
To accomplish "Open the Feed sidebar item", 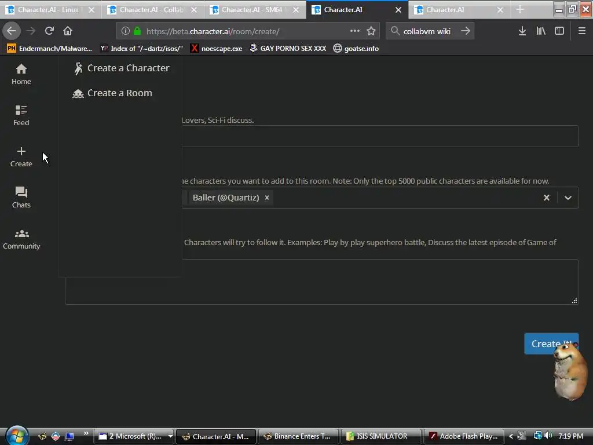I will pos(21,115).
